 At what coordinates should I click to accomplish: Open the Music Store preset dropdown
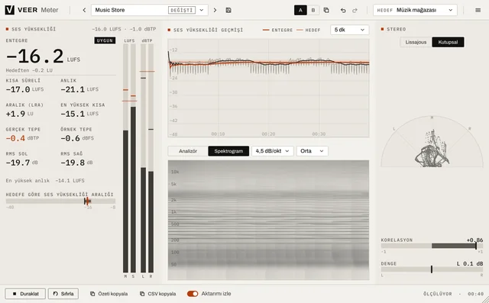click(150, 10)
